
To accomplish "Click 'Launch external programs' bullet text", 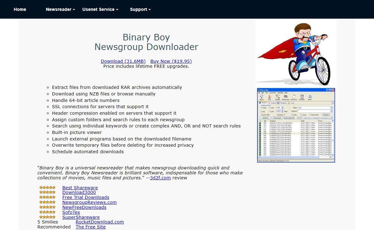I will click(x=122, y=139).
